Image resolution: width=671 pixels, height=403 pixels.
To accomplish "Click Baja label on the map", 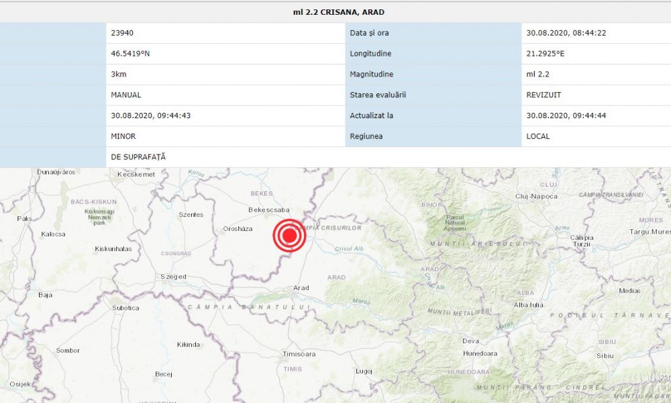I will (46, 295).
